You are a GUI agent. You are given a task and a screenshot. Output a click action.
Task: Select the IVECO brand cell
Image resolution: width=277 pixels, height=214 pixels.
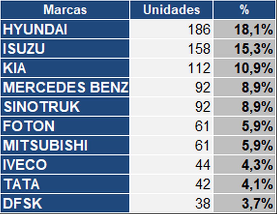point(65,165)
